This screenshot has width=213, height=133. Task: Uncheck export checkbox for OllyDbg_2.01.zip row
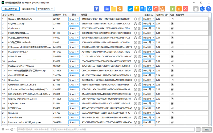point(172,24)
